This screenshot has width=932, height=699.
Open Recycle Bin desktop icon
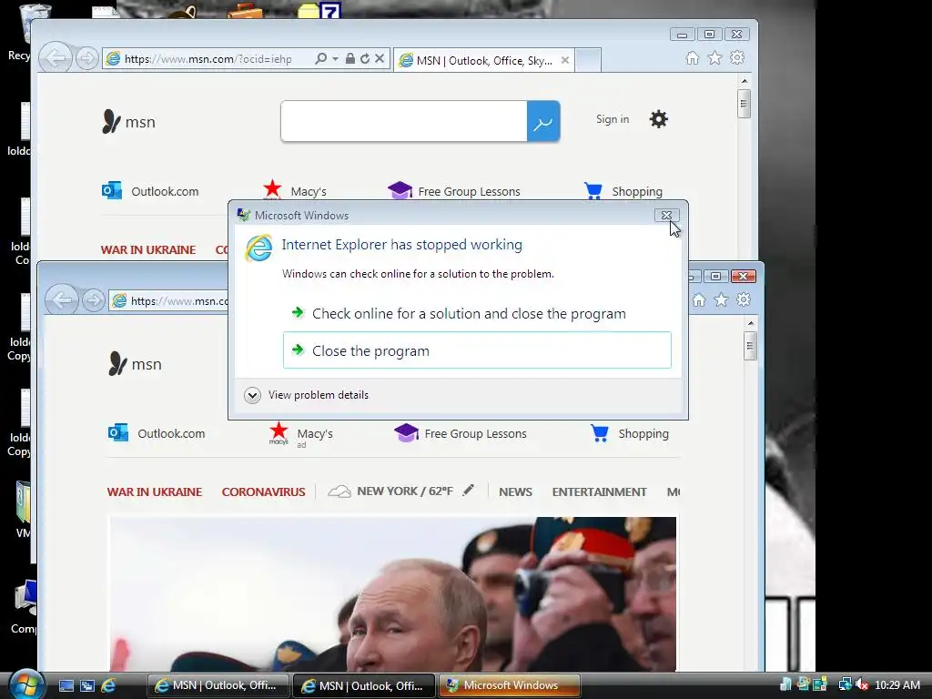(x=24, y=33)
